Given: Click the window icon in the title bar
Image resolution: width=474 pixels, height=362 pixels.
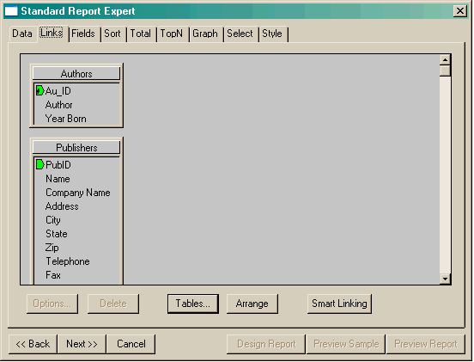Looking at the screenshot, I should click(x=11, y=11).
